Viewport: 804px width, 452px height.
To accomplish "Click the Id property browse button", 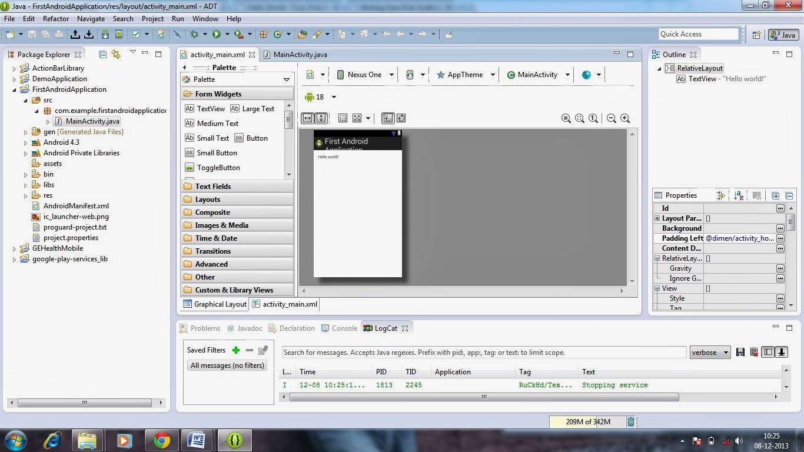I will click(x=780, y=208).
